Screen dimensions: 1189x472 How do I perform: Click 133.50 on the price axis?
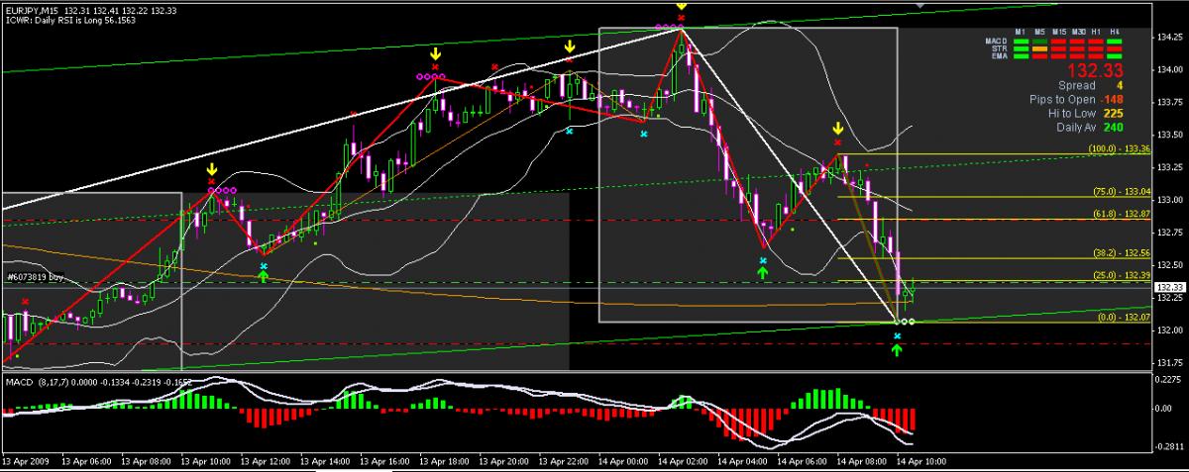click(1170, 135)
